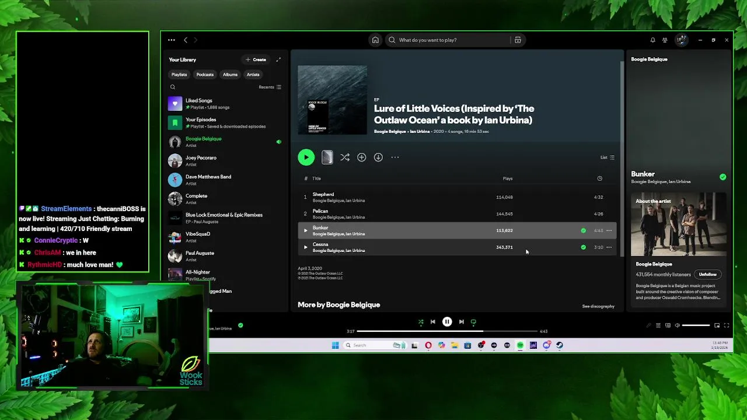Image resolution: width=747 pixels, height=420 pixels.
Task: Select VibeSquaD in library
Action: [x=225, y=237]
